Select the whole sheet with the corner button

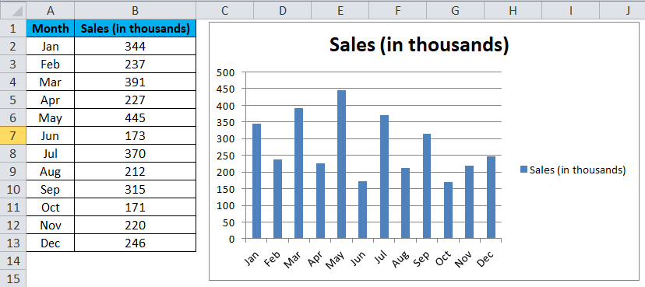pyautogui.click(x=12, y=10)
